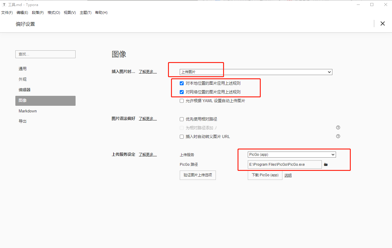The width and height of the screenshot is (392, 248).
Task: Click the 下载 PicGo (app) button
Action: click(x=265, y=175)
